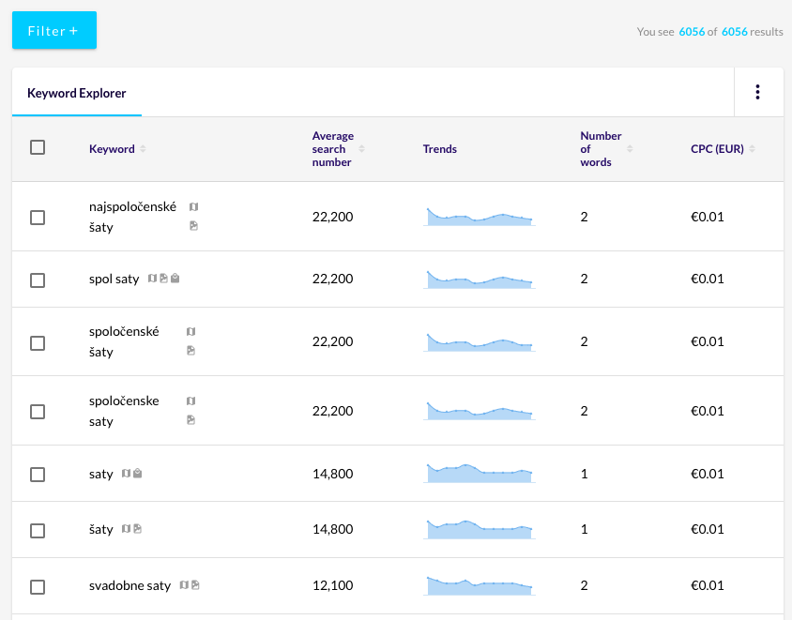Screen dimensions: 792x620
Task: Click image icon in 'spoločenské šaty' row
Action: click(x=190, y=351)
